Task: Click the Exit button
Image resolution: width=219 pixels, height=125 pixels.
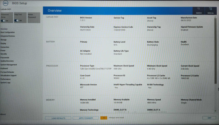Action: point(209,118)
